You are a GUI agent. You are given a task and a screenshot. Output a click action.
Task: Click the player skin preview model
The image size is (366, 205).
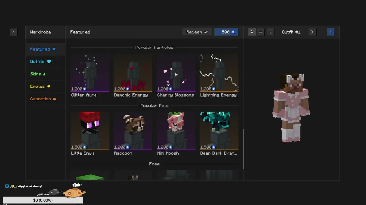[x=291, y=108]
